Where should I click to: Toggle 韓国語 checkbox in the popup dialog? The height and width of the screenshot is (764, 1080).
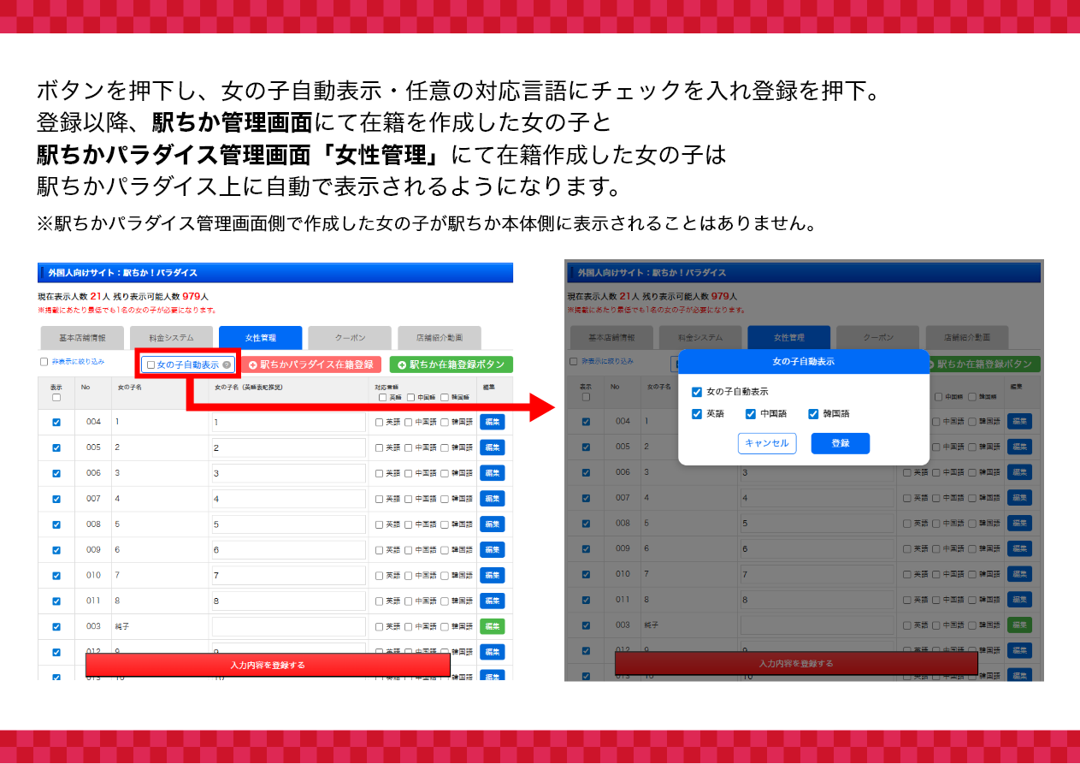coord(813,414)
